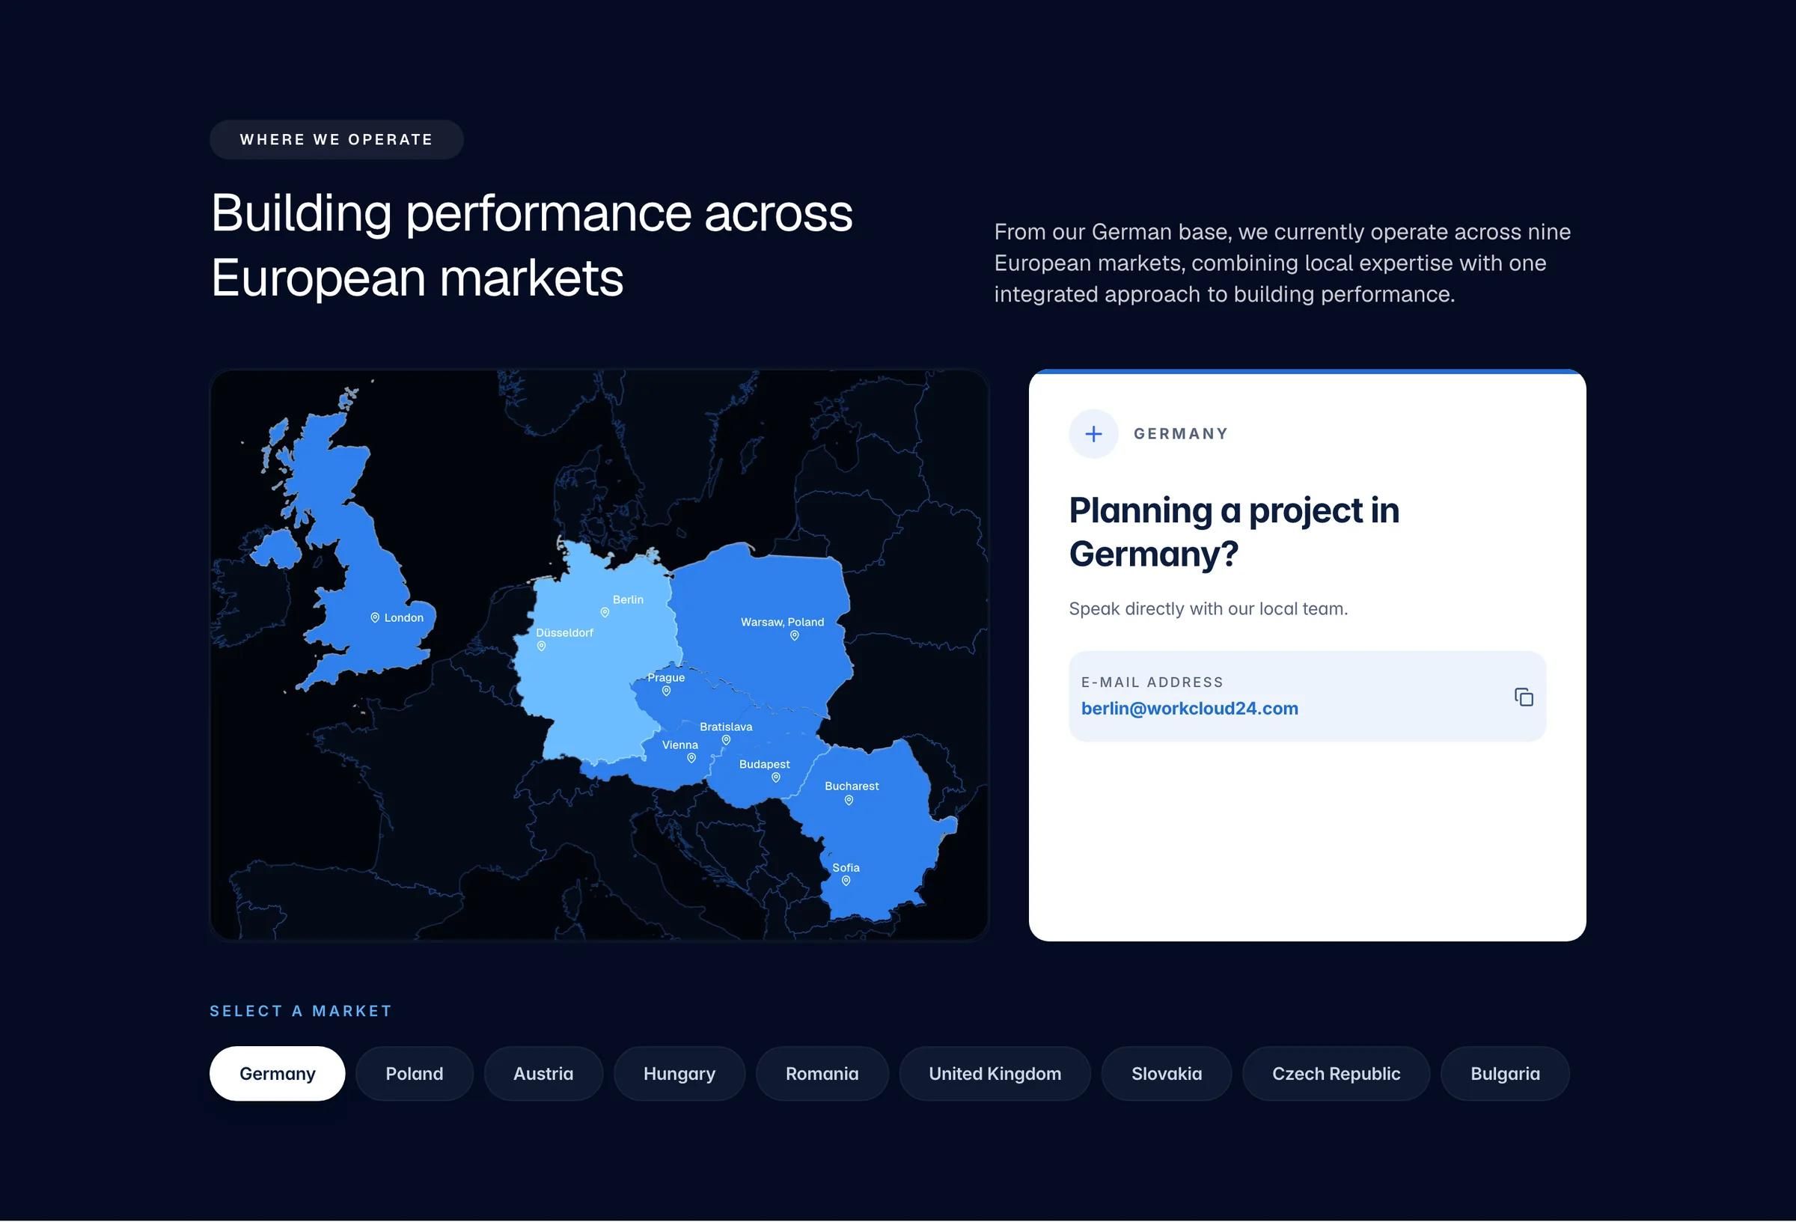
Task: Select the Poland market pill
Action: click(415, 1074)
